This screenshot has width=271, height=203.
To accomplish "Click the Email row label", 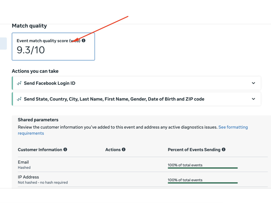I will (23, 162).
